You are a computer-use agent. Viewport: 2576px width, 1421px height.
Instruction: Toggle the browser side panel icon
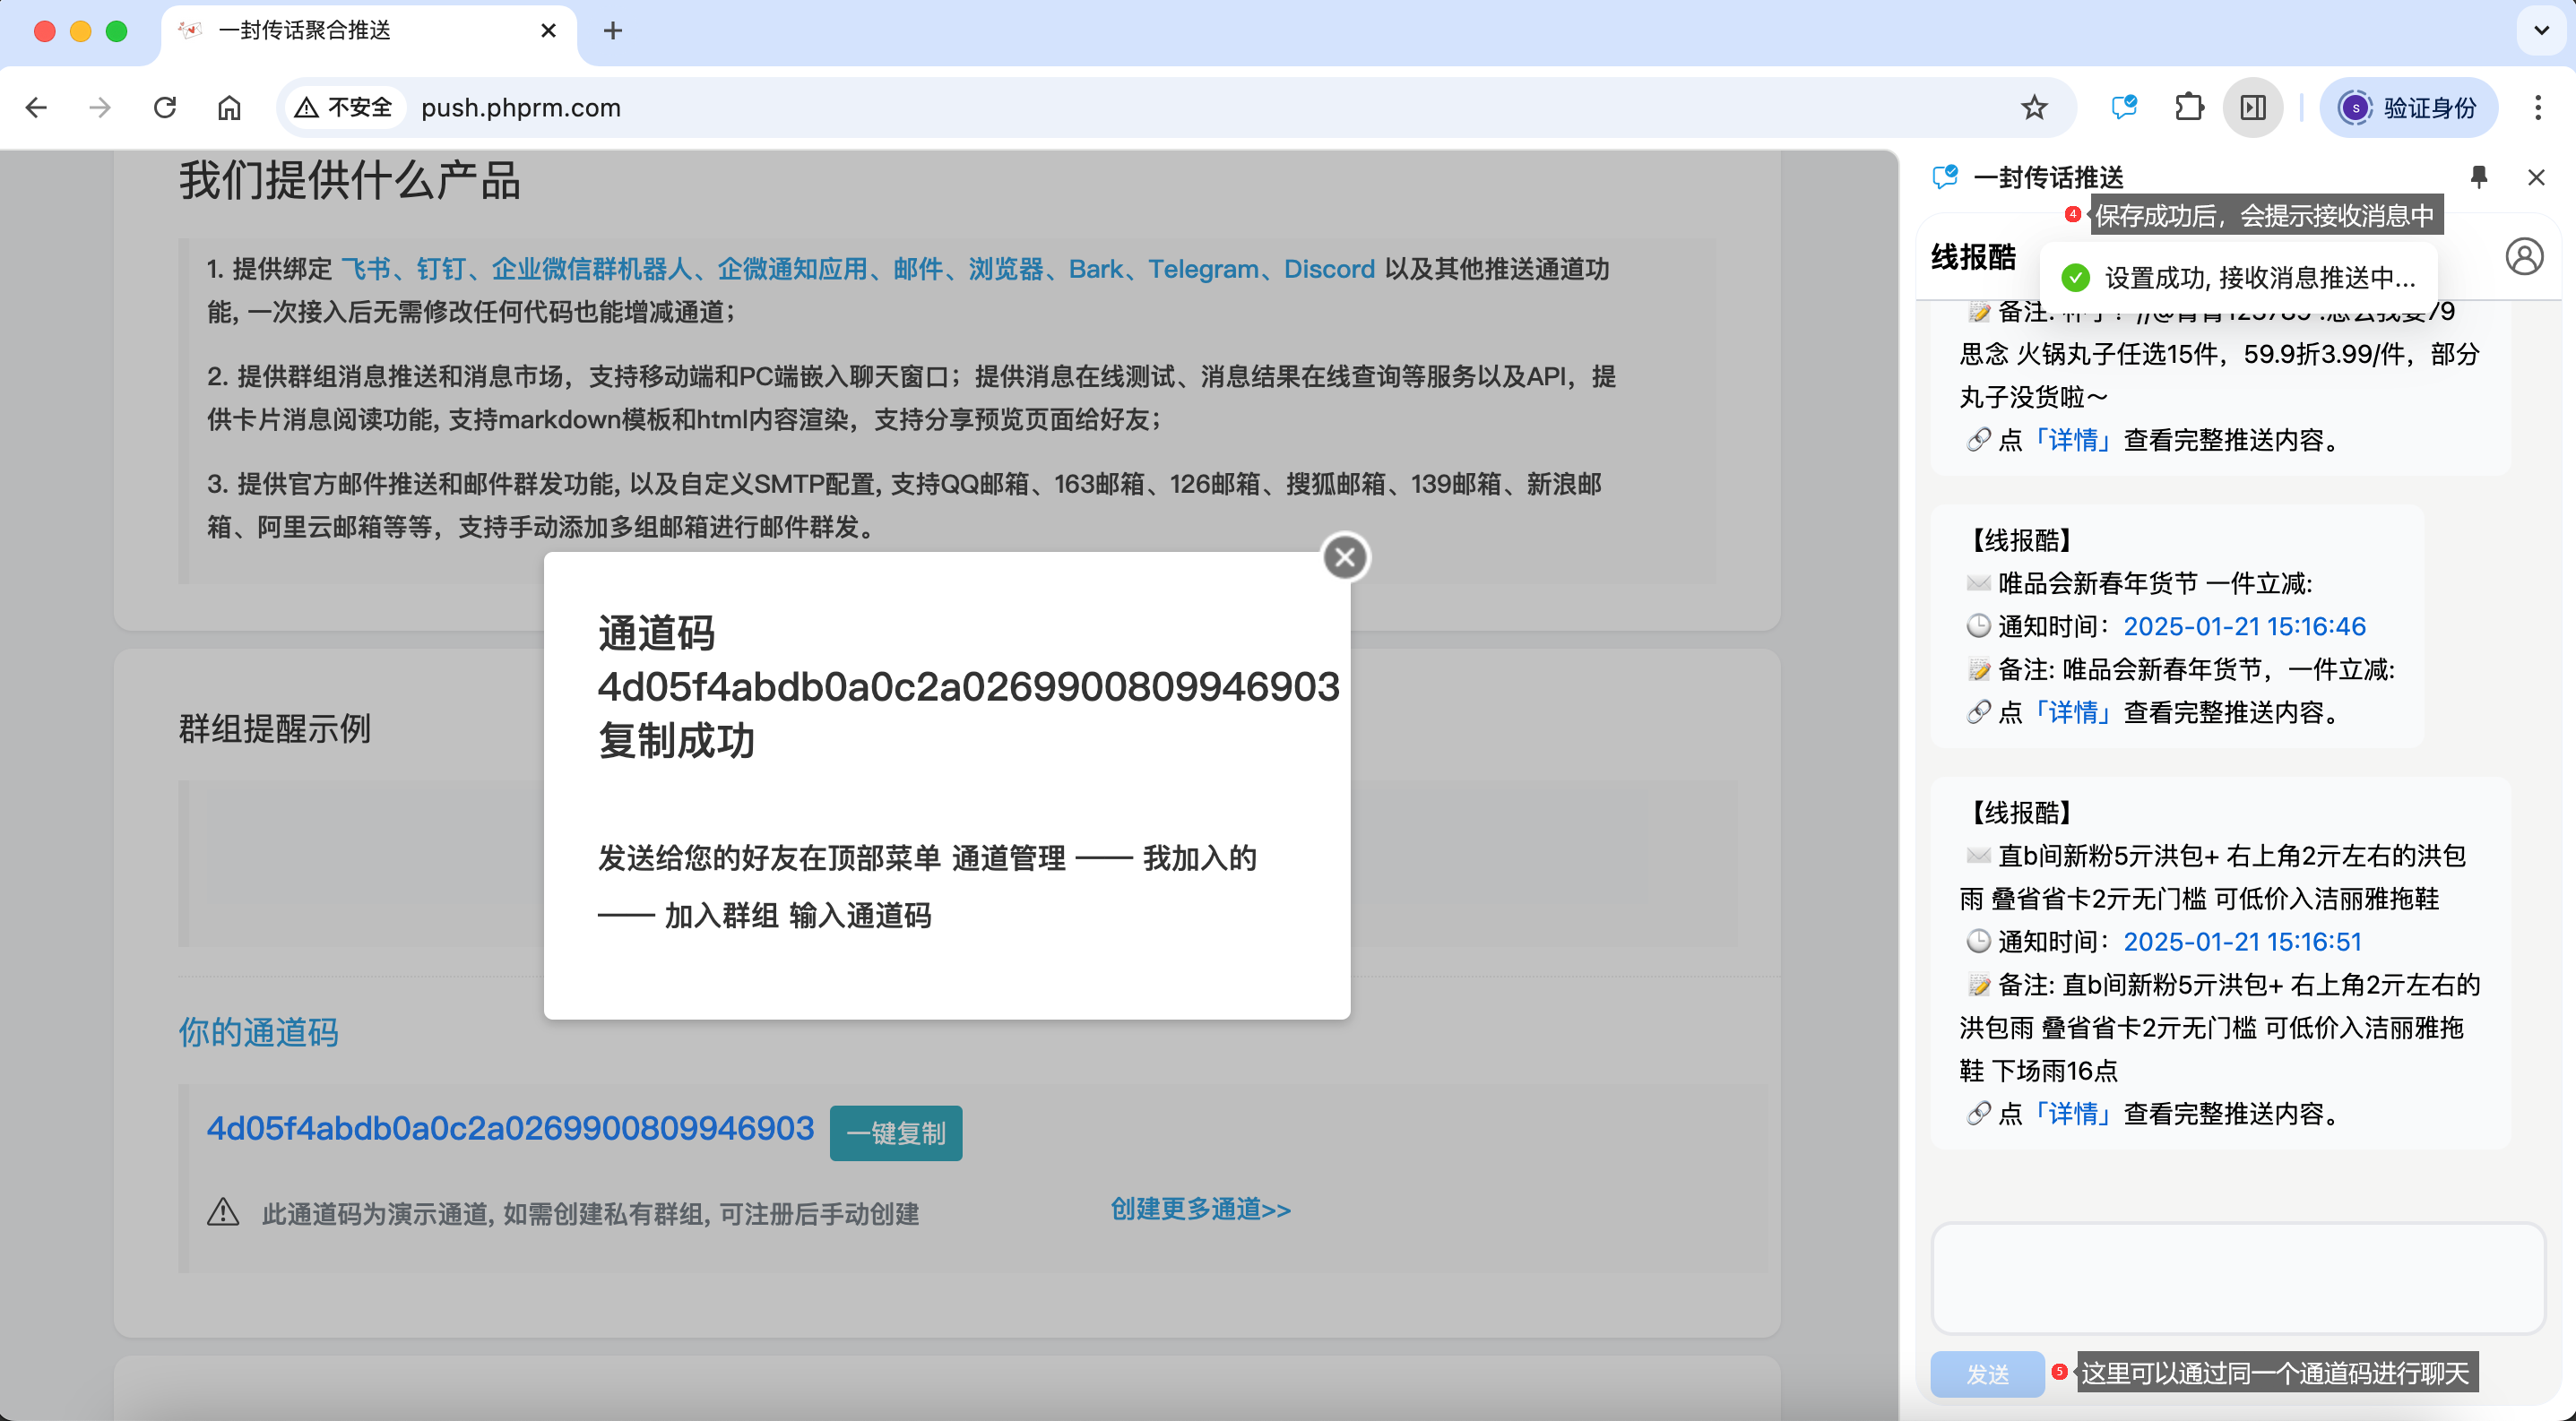2252,108
